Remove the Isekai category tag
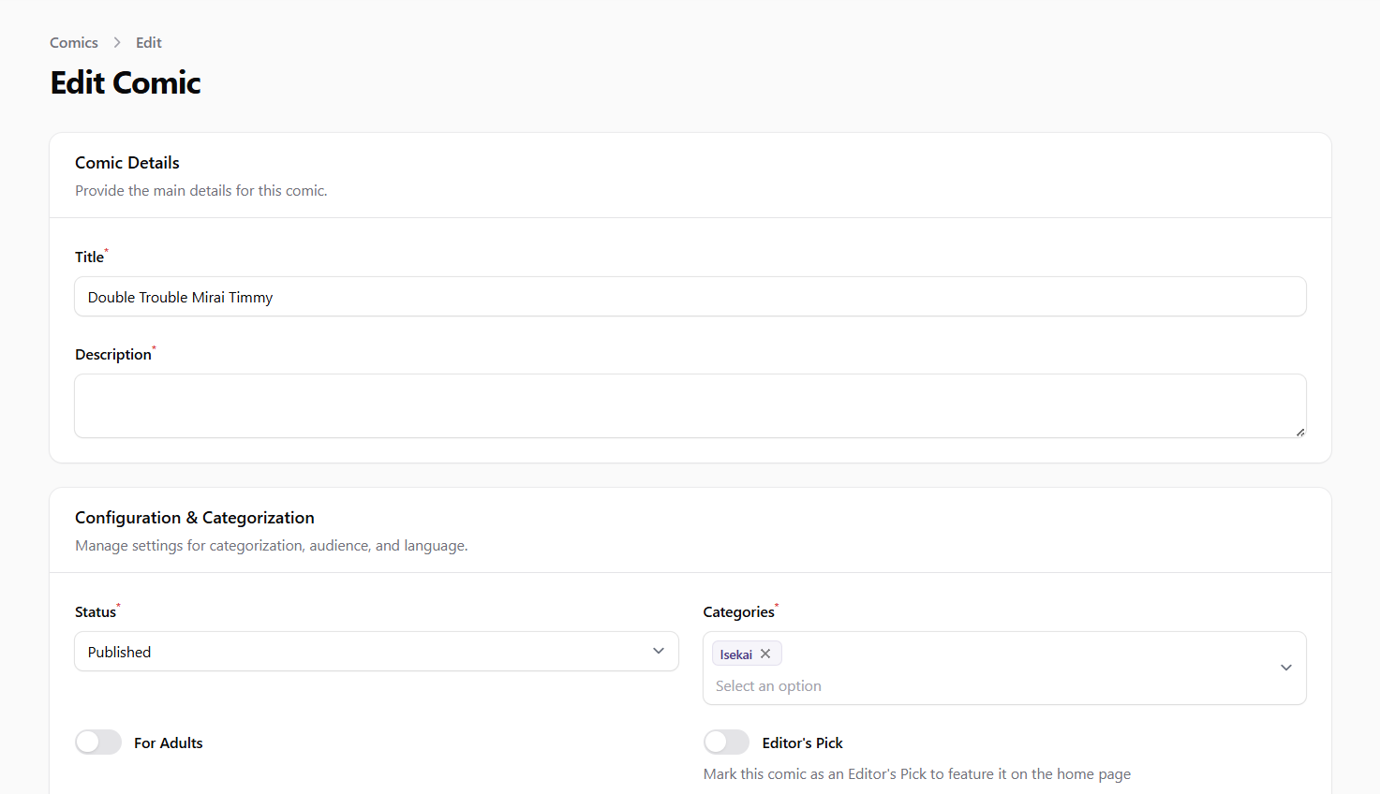Screen dimensions: 1380x794 coord(765,654)
